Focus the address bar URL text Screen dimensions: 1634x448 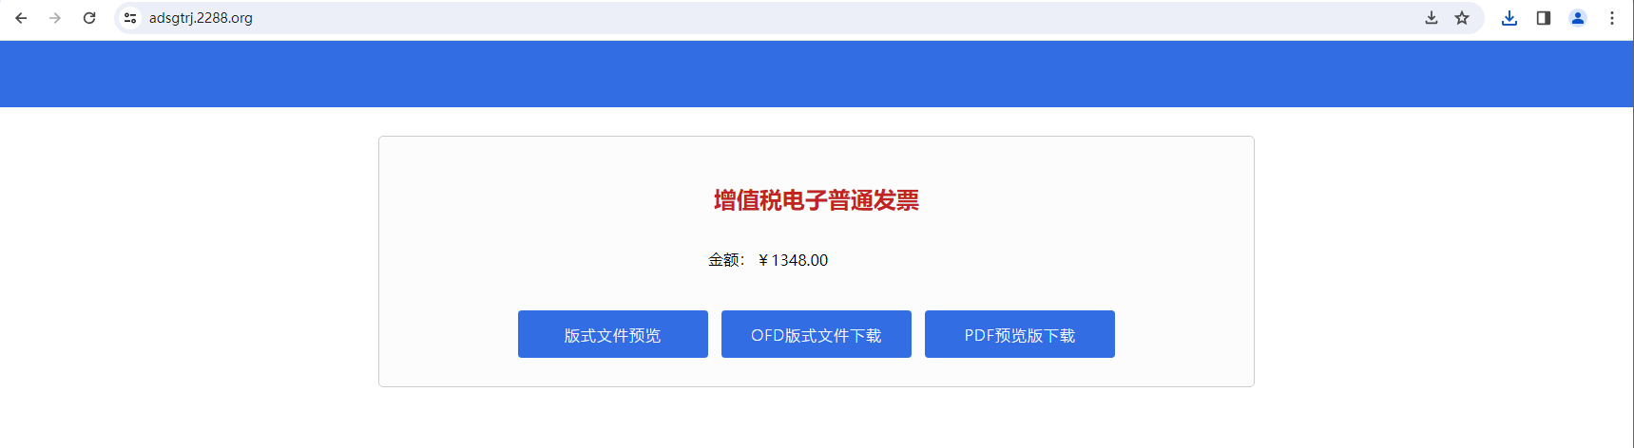point(201,18)
